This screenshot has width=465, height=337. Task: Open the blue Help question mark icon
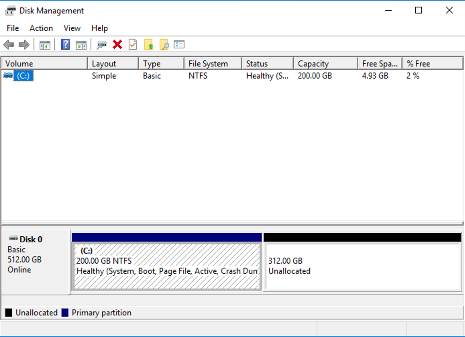[x=65, y=44]
